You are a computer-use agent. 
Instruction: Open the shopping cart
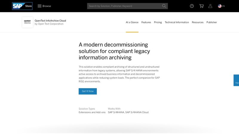click(201, 6)
